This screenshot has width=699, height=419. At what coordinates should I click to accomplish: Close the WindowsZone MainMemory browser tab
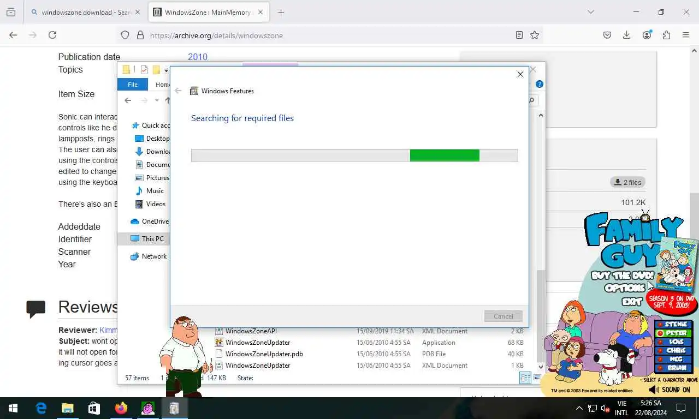click(260, 12)
